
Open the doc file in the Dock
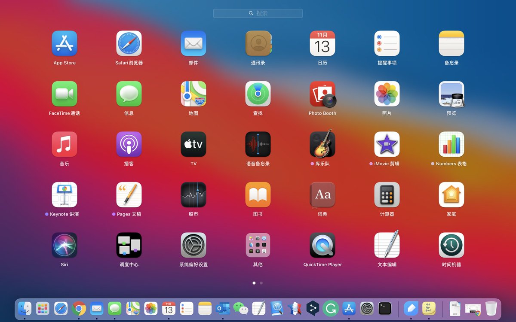pos(455,308)
